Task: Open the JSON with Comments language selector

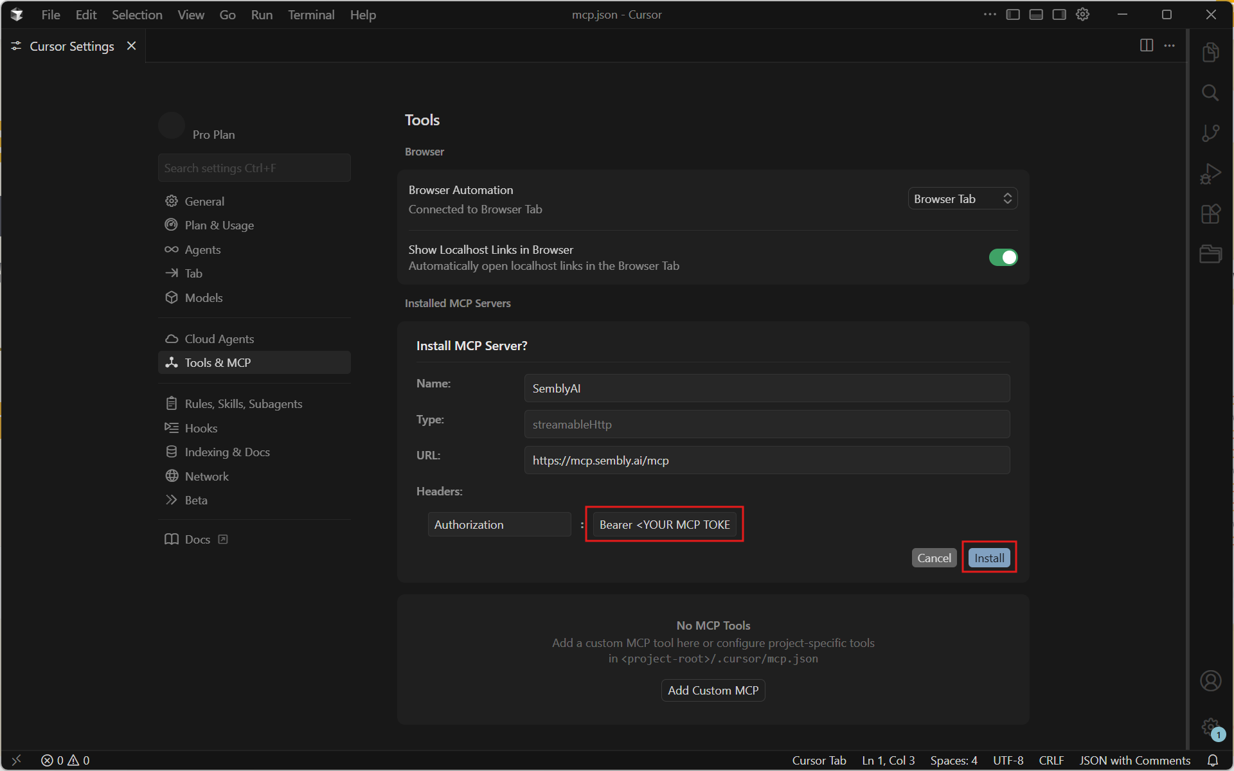Action: [1134, 760]
